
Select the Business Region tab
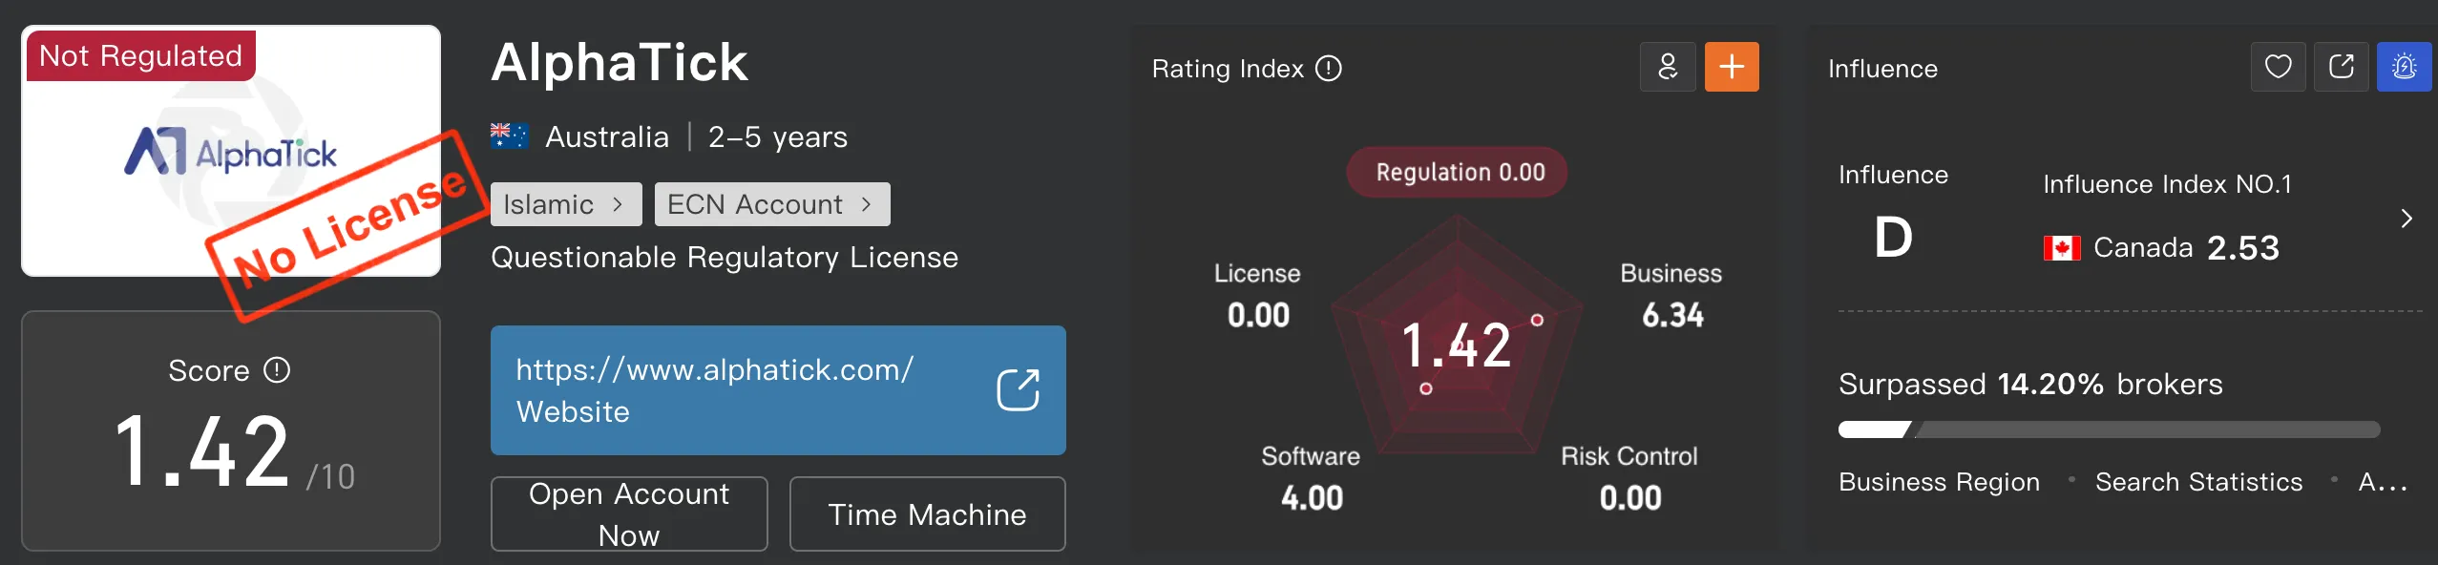pos(1939,482)
